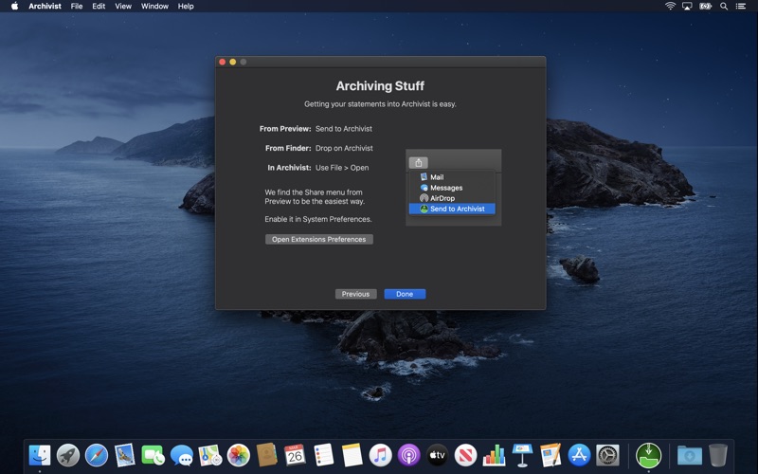758x474 pixels.
Task: Open Safari compass icon in Dock
Action: 97,455
